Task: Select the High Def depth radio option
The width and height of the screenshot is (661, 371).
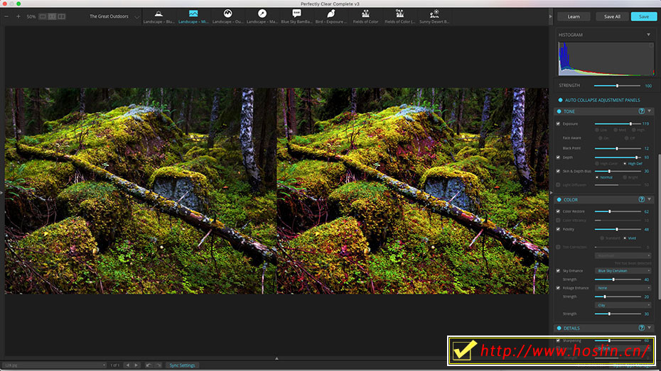Action: (x=625, y=164)
